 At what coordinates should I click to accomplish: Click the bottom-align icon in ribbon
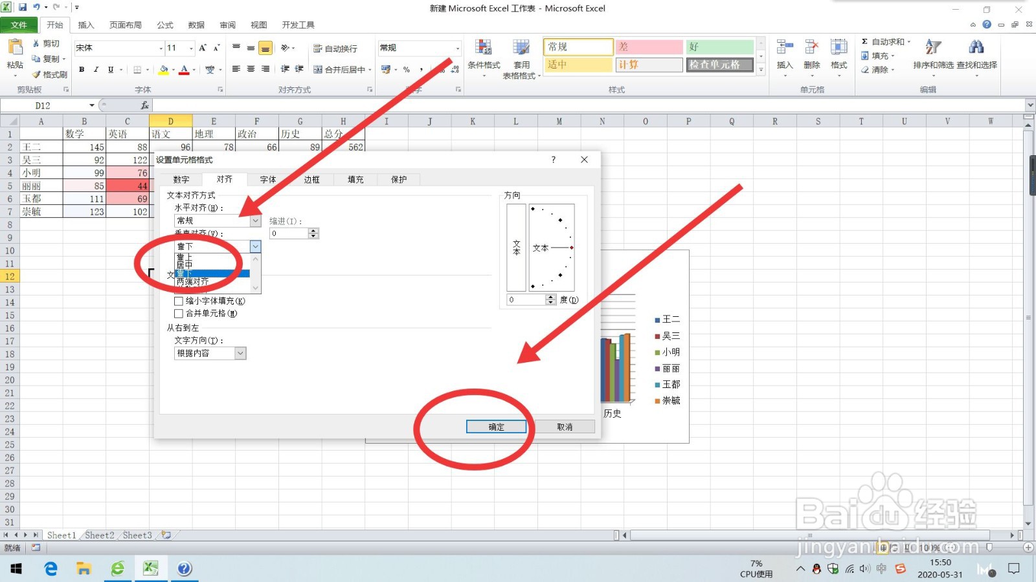[265, 48]
